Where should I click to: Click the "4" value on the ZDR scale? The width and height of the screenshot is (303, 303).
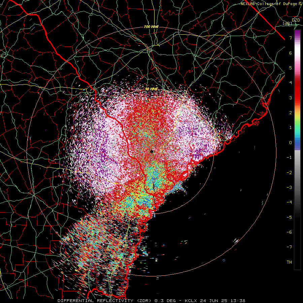tap(291, 82)
